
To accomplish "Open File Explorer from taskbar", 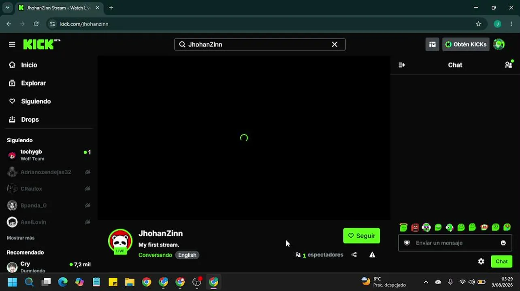I will [130, 282].
